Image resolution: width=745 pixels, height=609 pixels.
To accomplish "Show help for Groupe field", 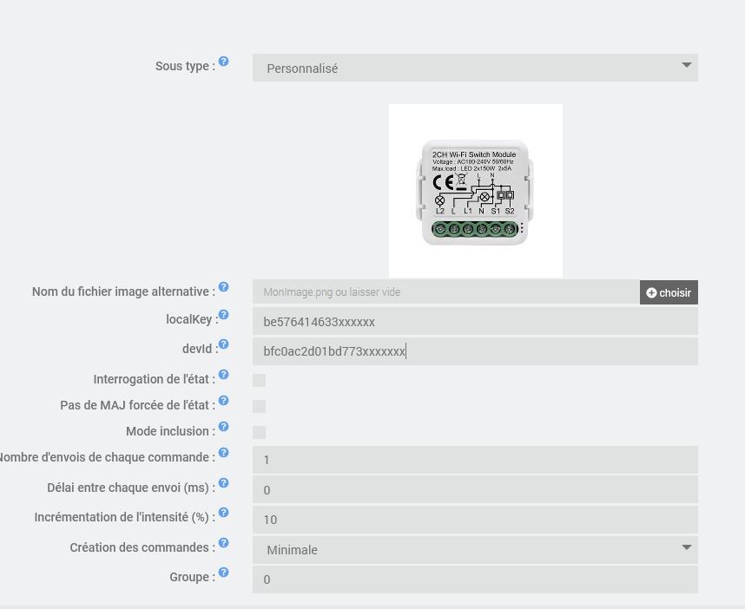I will (223, 573).
